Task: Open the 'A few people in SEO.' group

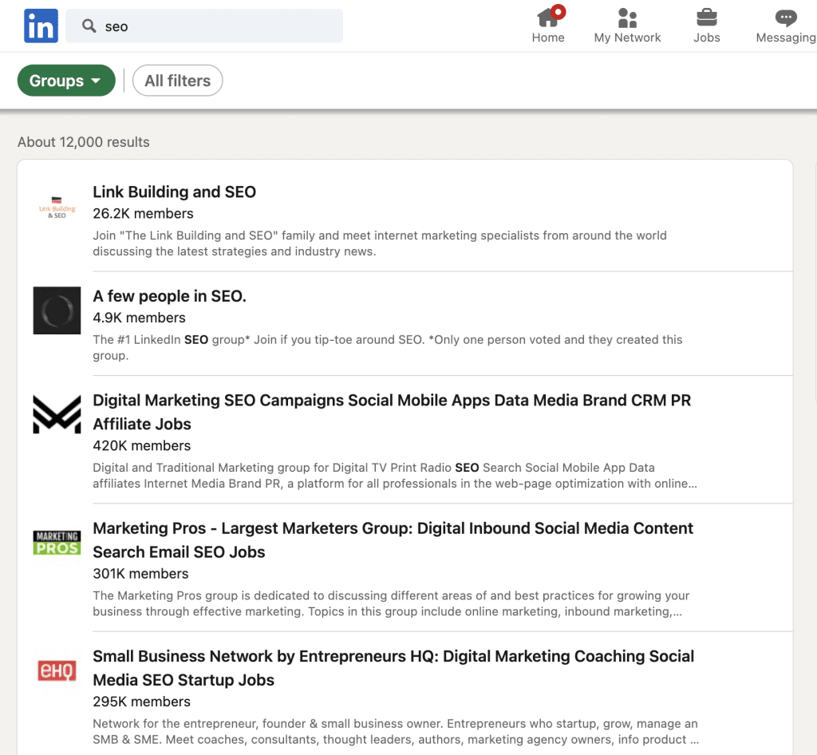Action: (x=169, y=296)
